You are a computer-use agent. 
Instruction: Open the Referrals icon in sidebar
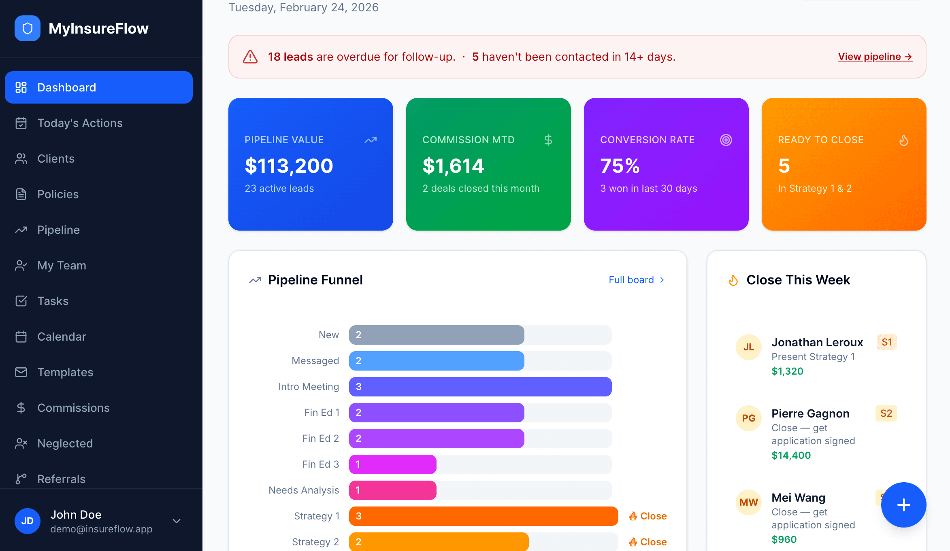(x=21, y=479)
